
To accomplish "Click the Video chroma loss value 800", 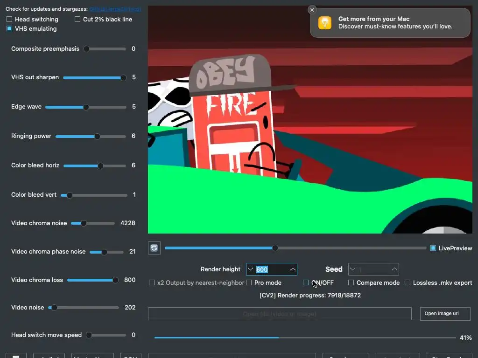I will click(130, 280).
